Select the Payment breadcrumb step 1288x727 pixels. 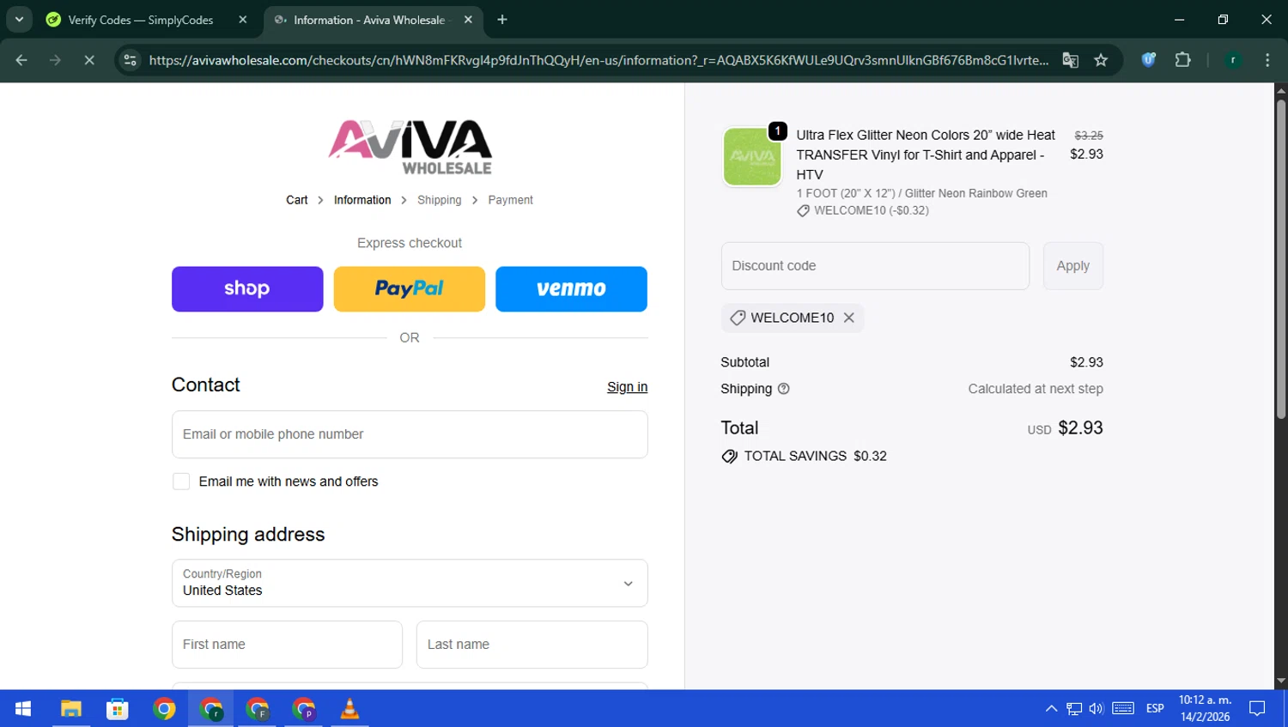pyautogui.click(x=510, y=200)
